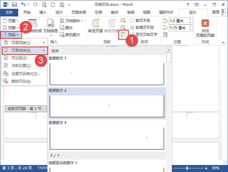228x172 pixels.
Task: Click the Next section navigation icon
Action: [x=123, y=27]
